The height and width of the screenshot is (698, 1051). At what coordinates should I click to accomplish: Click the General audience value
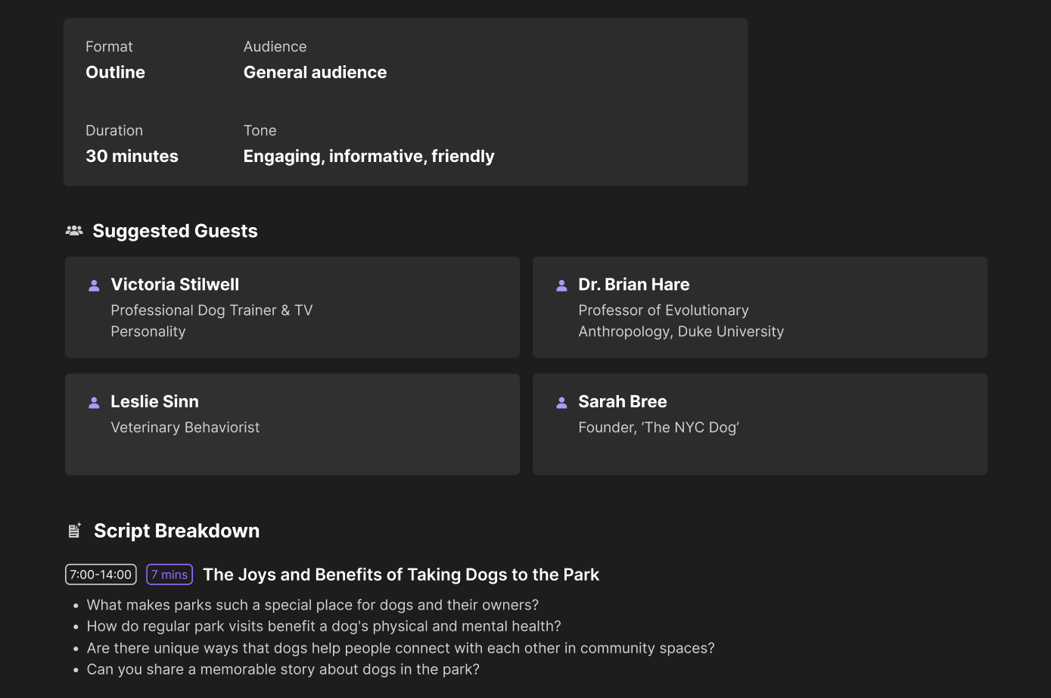click(x=315, y=72)
